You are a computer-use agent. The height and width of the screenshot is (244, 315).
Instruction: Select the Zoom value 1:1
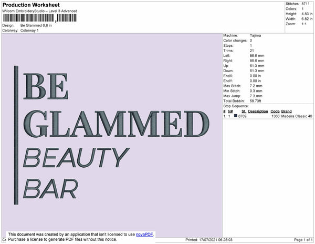click(x=304, y=24)
